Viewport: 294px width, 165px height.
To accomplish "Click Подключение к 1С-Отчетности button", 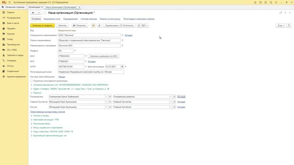I will coord(119,26).
